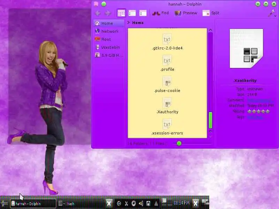Open the second gear tray icon
This screenshot has width=279, height=209.
pos(134,203)
